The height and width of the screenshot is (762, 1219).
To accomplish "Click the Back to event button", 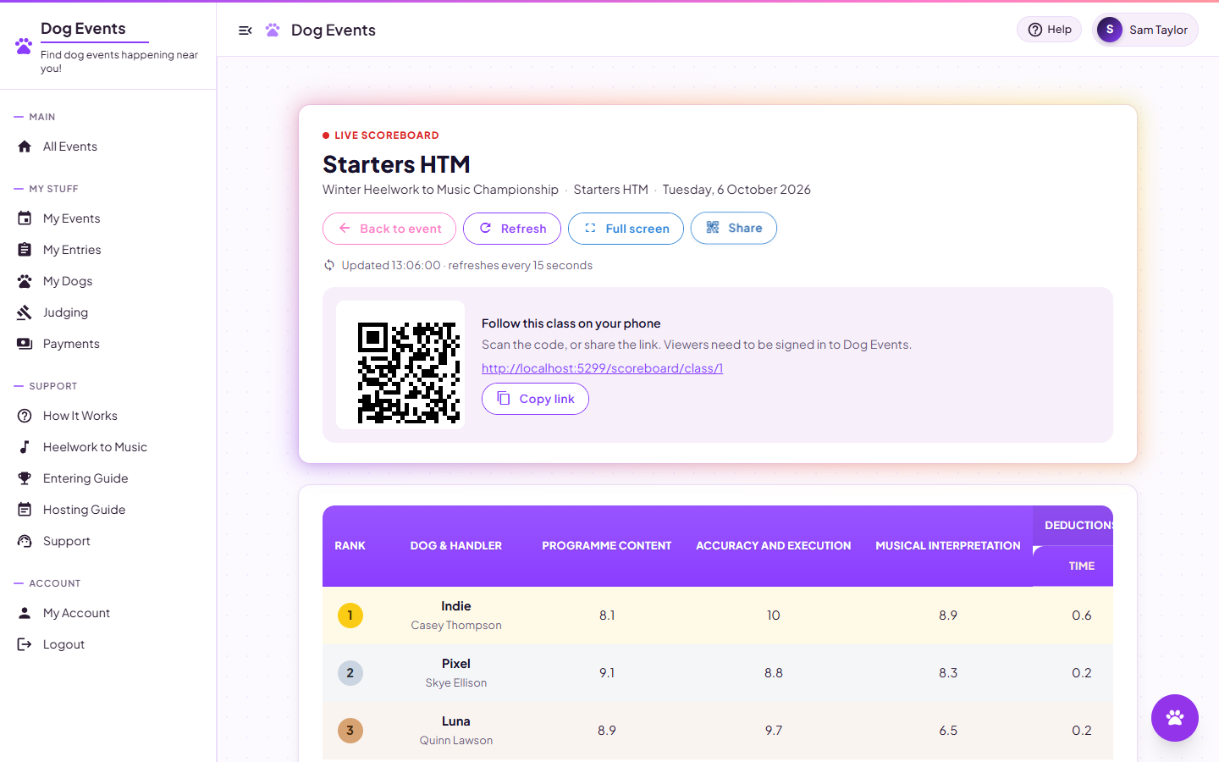I will coord(389,229).
